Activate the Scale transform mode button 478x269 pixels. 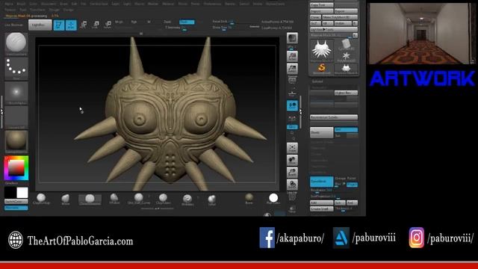[96, 25]
